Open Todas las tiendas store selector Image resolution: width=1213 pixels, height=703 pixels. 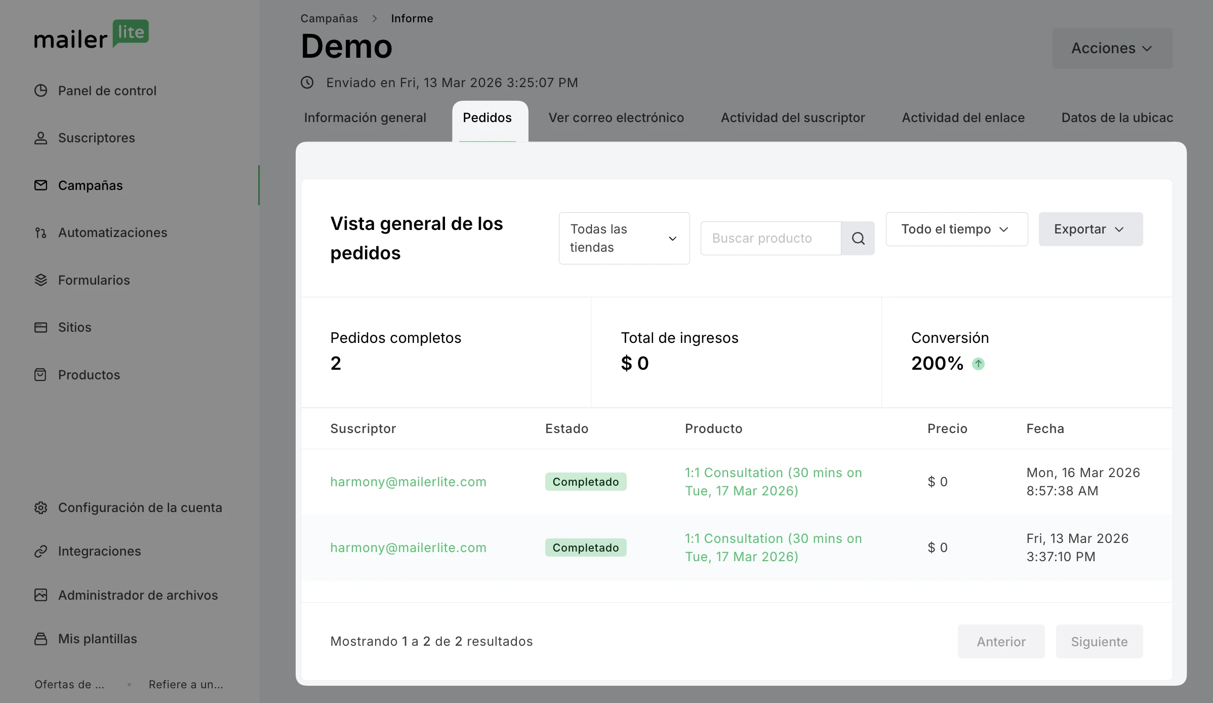(624, 238)
